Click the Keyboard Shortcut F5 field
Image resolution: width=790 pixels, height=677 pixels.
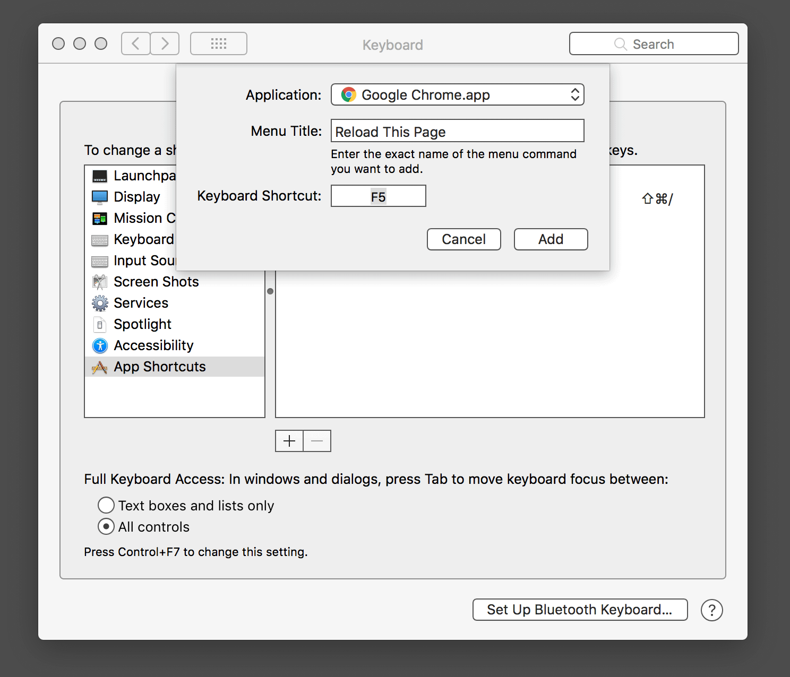[x=379, y=196]
